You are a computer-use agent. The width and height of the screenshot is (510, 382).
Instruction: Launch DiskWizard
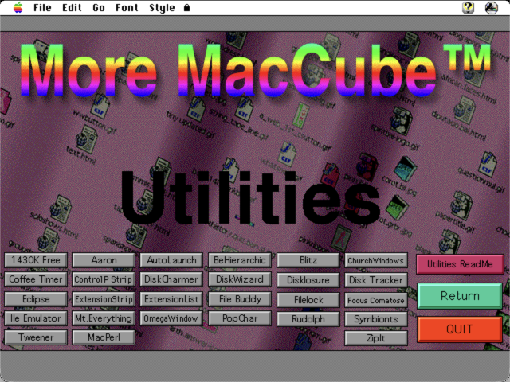click(x=240, y=279)
